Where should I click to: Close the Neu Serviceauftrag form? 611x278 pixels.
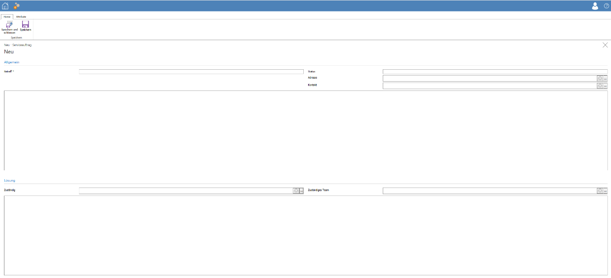605,45
